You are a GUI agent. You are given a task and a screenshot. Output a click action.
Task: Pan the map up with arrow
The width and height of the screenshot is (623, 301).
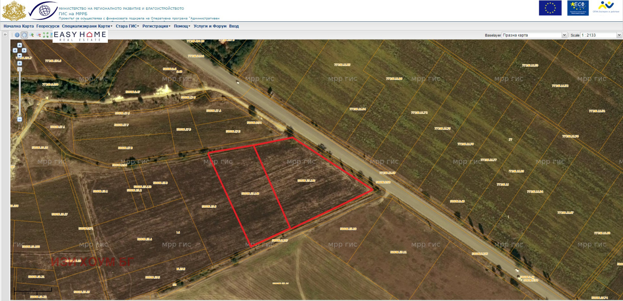coord(19,45)
